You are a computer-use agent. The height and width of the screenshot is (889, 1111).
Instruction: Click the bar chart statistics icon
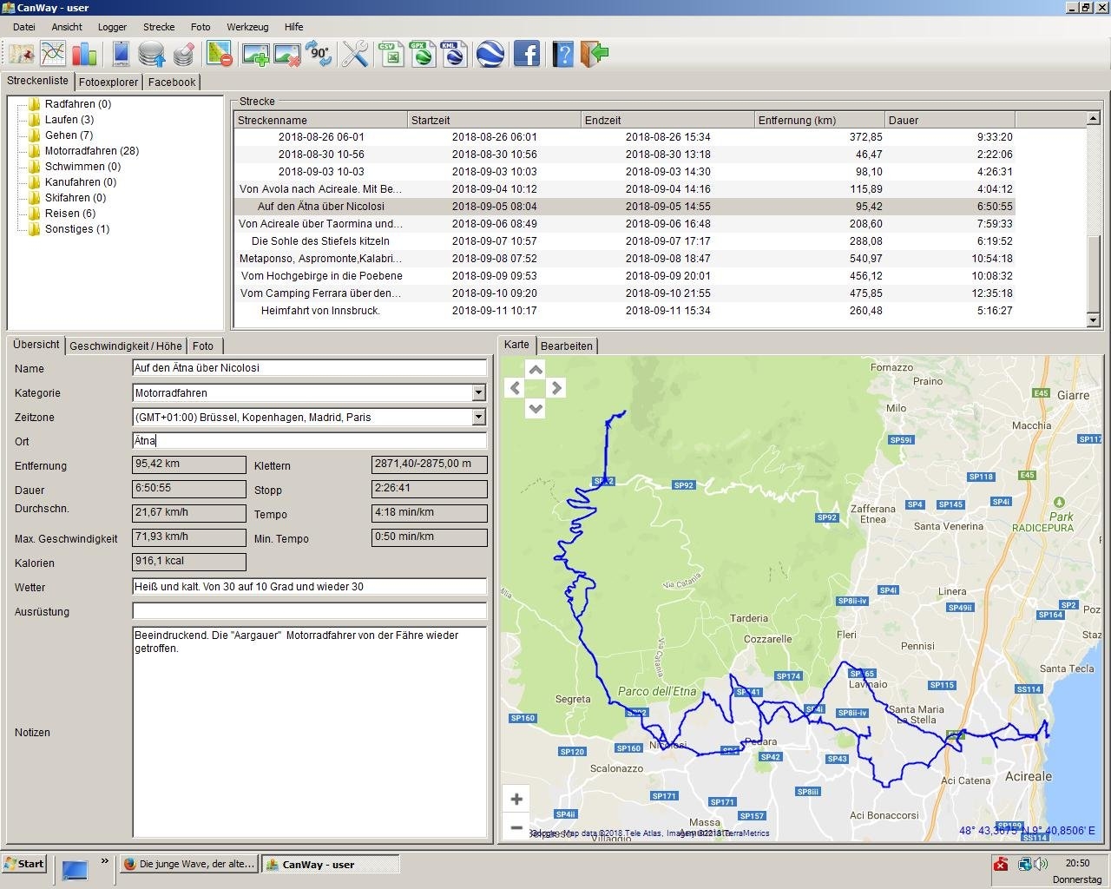(x=84, y=54)
